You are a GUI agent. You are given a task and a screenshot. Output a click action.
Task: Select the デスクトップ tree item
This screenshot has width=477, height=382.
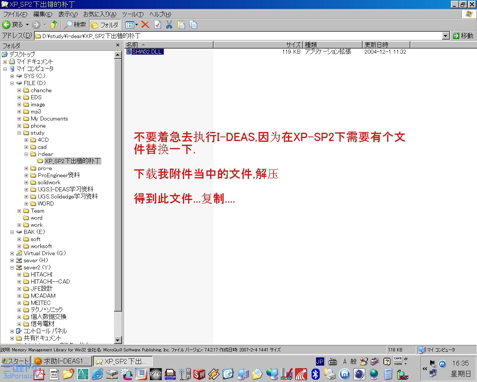tap(22, 54)
